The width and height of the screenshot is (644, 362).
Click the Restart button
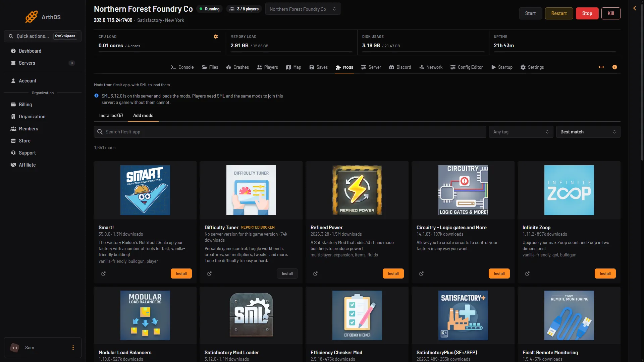pos(559,13)
